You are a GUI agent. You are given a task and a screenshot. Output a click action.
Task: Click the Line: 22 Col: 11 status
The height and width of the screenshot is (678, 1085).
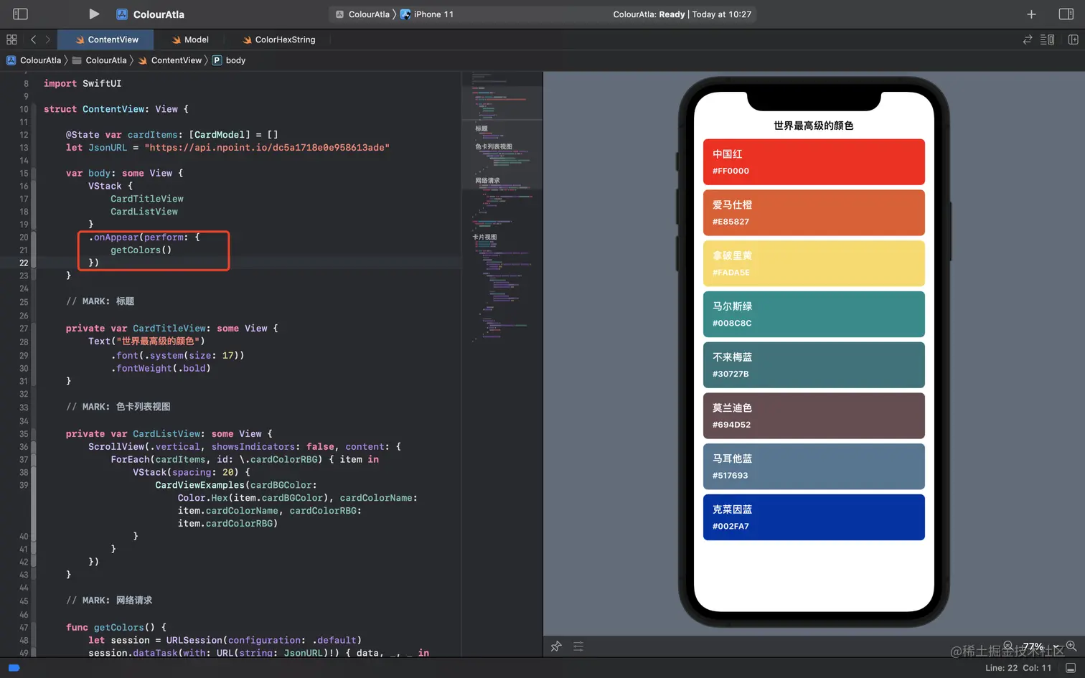pos(1018,668)
